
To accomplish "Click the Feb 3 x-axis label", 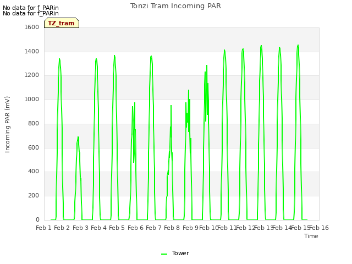I will coord(80,228).
